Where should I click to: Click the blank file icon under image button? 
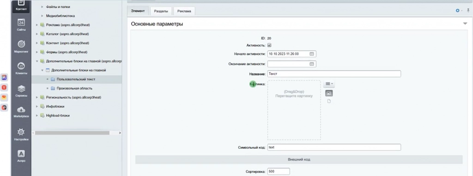[x=329, y=101]
